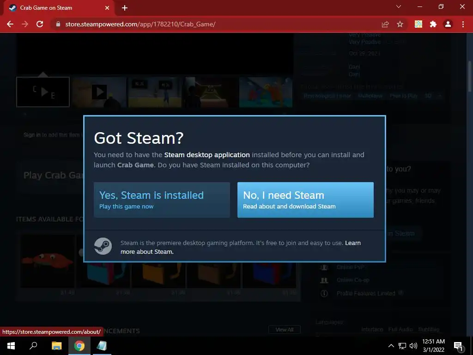473x355 pixels.
Task: View site info via padlock icon
Action: pyautogui.click(x=58, y=24)
